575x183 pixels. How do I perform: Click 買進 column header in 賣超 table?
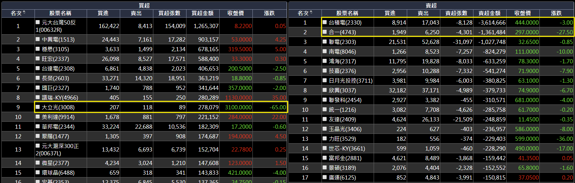point(390,13)
